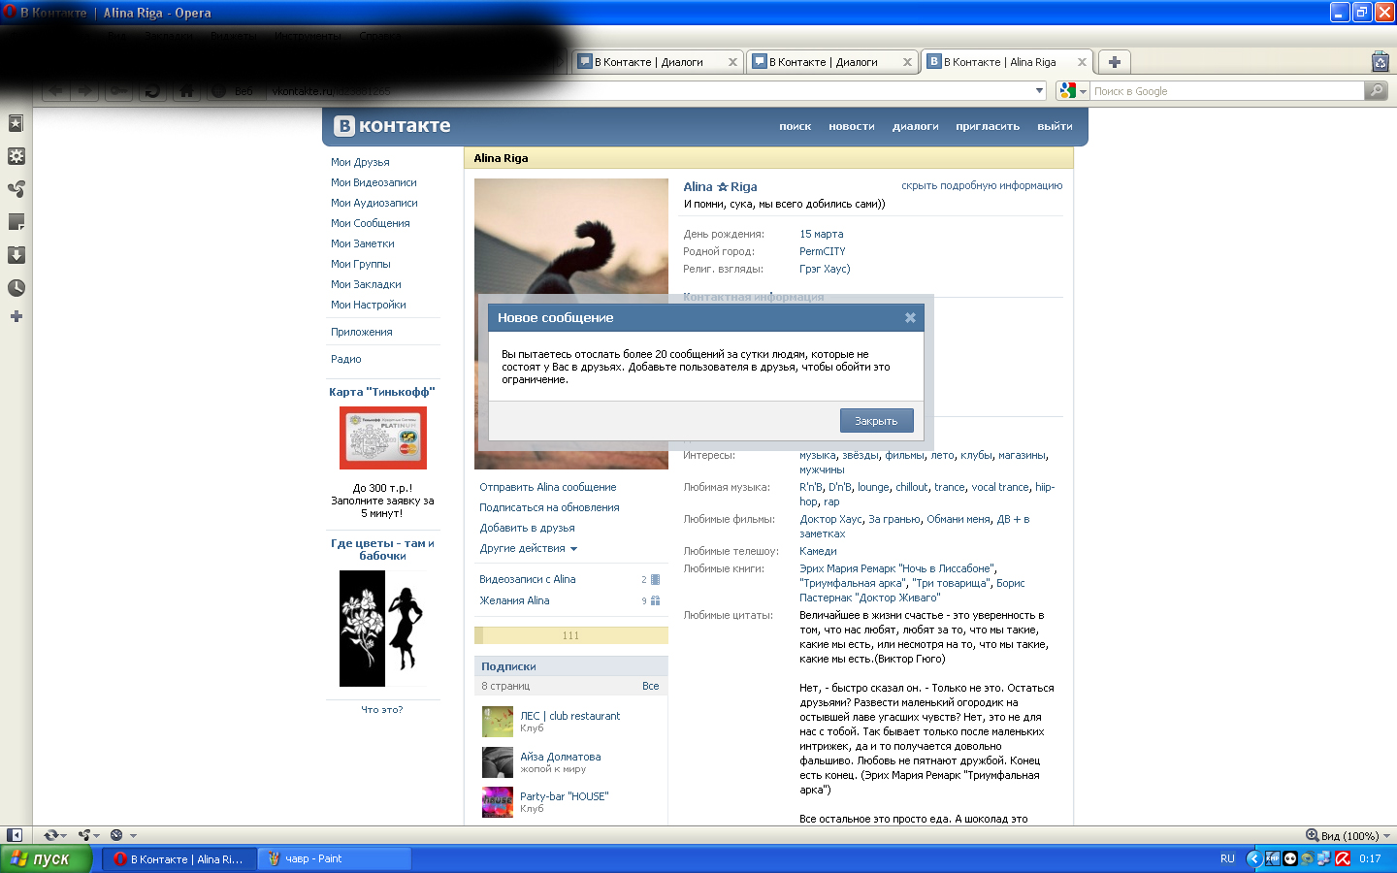Image resolution: width=1397 pixels, height=873 pixels.
Task: Open поиск in VK header menu
Action: point(795,126)
